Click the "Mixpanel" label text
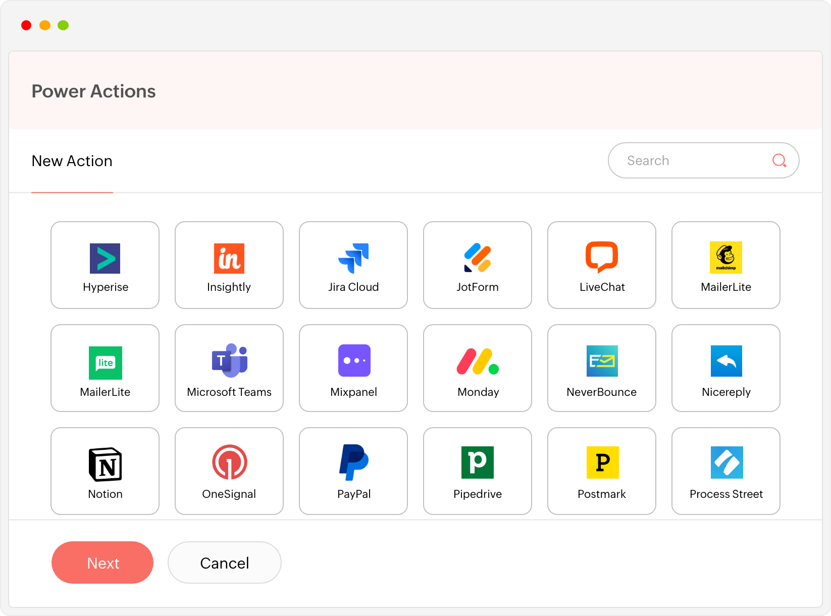This screenshot has height=616, width=831. (354, 392)
